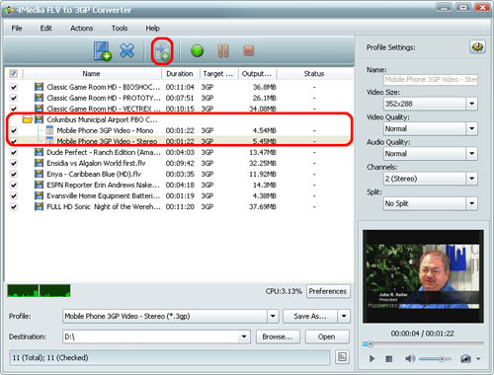The height and width of the screenshot is (375, 494).
Task: Click the preview seek bar
Action: [x=423, y=344]
